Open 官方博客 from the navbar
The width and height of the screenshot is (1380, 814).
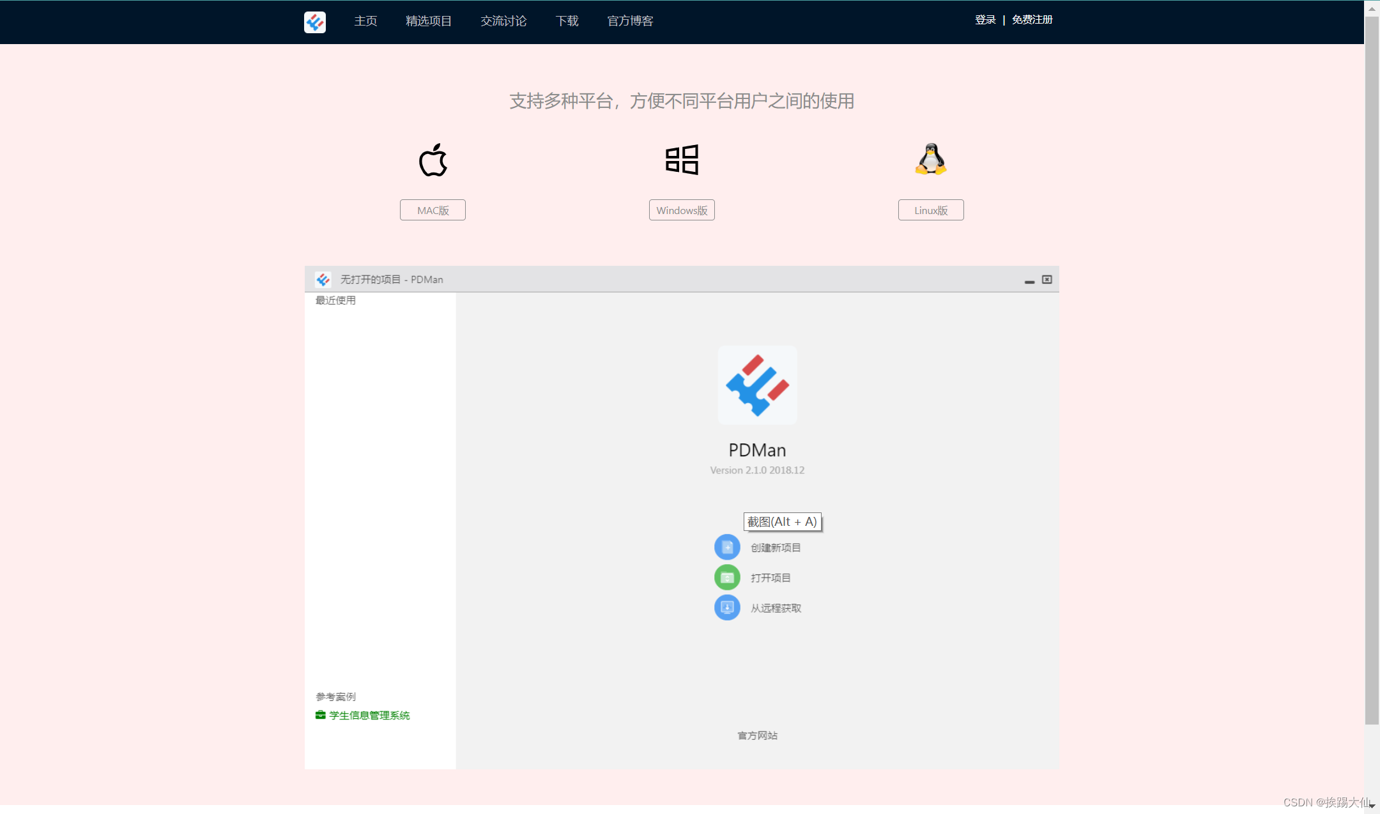pyautogui.click(x=630, y=21)
